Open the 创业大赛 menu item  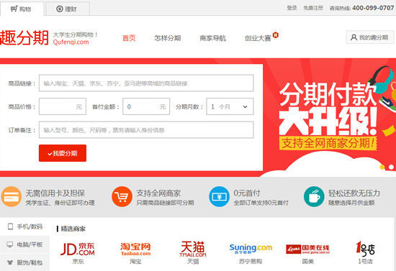(258, 38)
